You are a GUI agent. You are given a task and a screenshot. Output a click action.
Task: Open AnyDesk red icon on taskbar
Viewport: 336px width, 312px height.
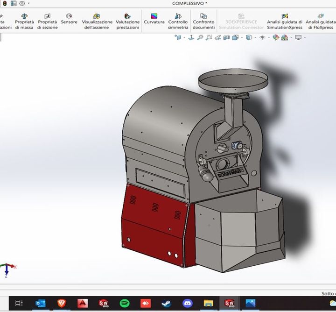pos(146,303)
